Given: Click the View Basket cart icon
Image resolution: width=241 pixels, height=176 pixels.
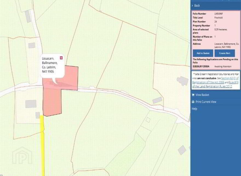Looking at the screenshot, I should point(193,95).
